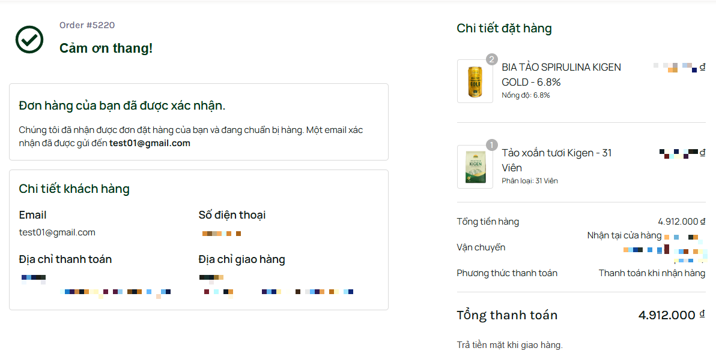This screenshot has height=354, width=716.
Task: Click the quantity badge showing 1
Action: [492, 145]
